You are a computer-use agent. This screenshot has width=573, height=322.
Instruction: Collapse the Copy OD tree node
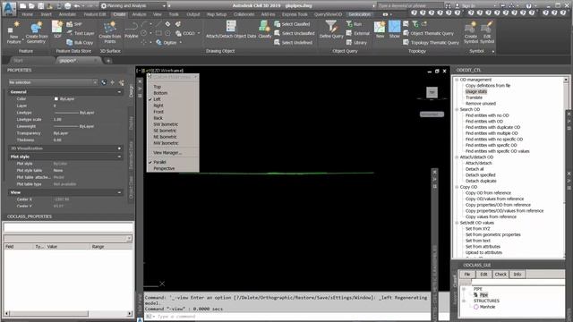click(x=457, y=187)
